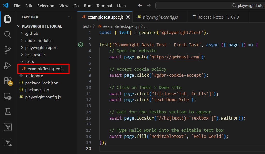
Task: Expand the node_modules folder
Action: (38, 40)
